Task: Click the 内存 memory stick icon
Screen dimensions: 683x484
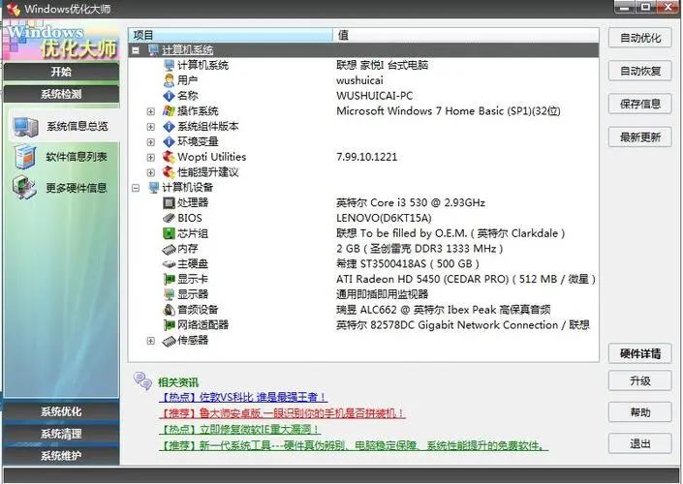Action: click(x=169, y=249)
